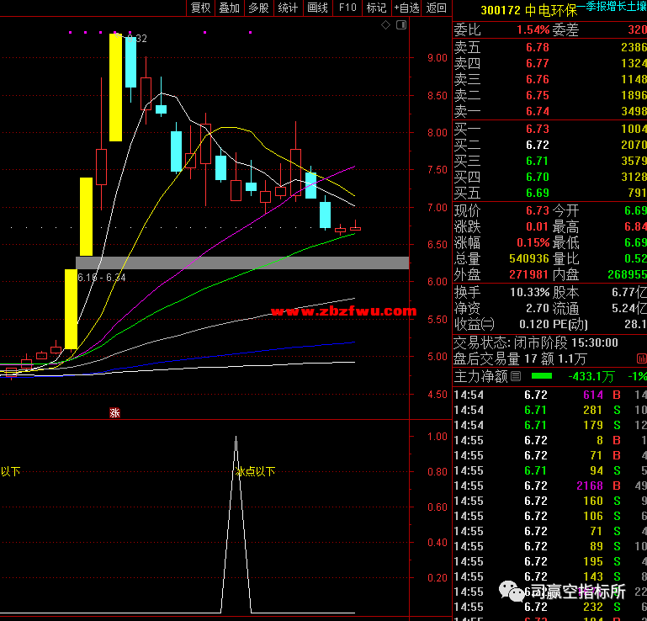Click 收益(一) value 0.120
This screenshot has width=647, height=621.
pos(534,324)
